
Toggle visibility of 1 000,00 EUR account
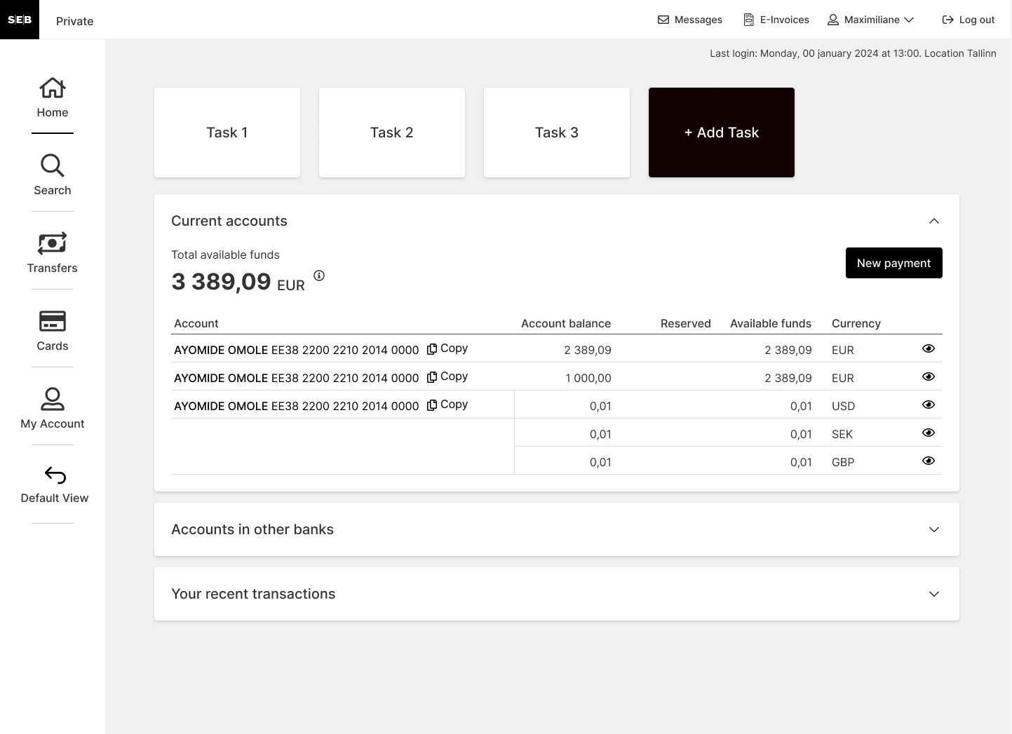(x=929, y=376)
